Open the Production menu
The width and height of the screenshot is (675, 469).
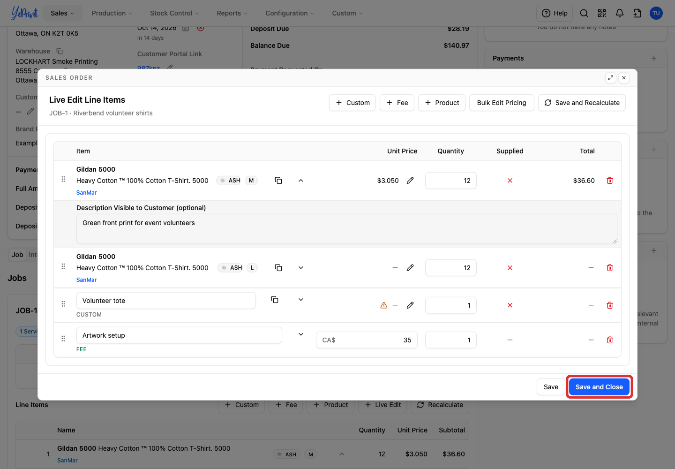[x=112, y=13]
